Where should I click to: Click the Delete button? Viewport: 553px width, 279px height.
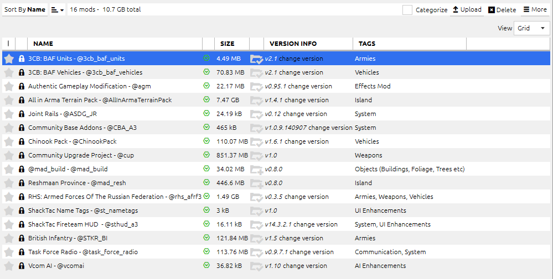[x=502, y=10]
